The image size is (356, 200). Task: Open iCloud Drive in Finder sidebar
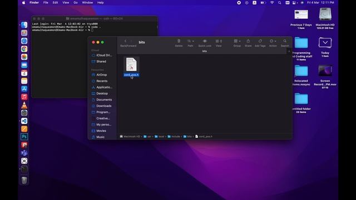(102, 55)
